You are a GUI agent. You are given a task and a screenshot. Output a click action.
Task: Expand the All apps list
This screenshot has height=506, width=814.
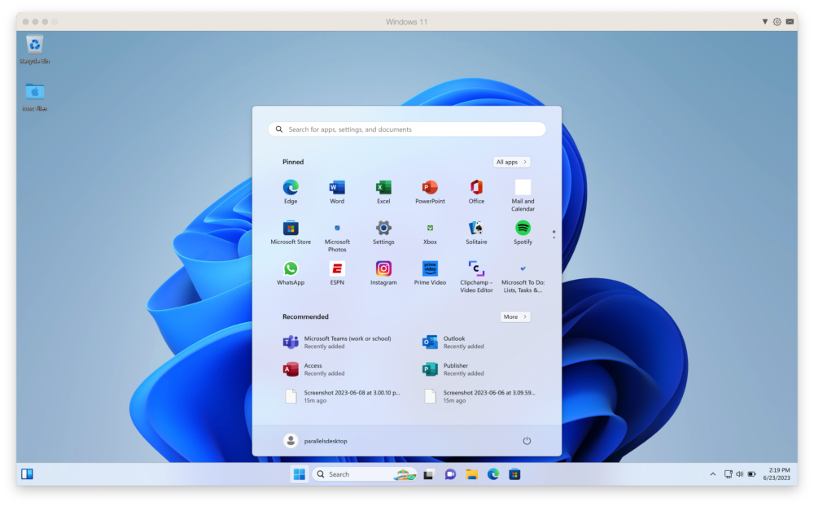pyautogui.click(x=511, y=162)
